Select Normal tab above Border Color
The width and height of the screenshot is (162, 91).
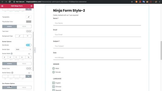coord(10,64)
